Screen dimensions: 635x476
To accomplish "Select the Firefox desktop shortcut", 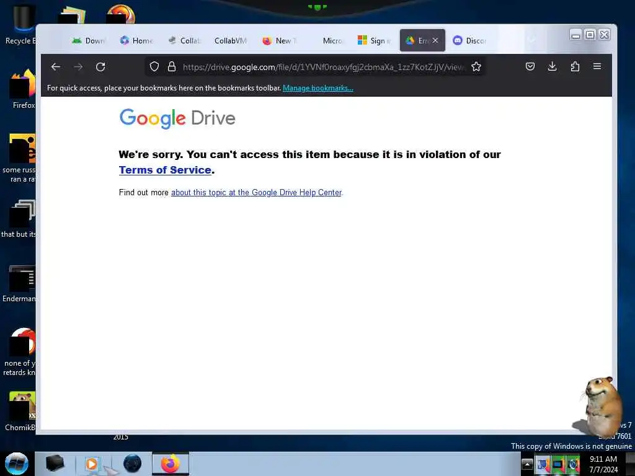I will click(24, 89).
